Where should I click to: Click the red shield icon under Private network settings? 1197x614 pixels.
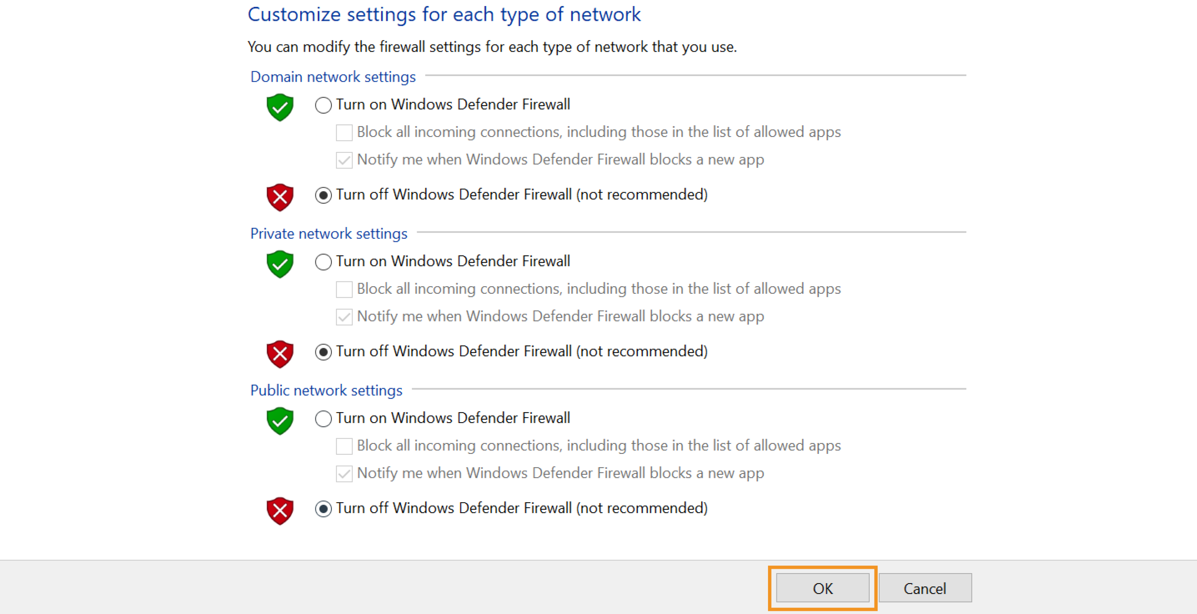pos(279,354)
